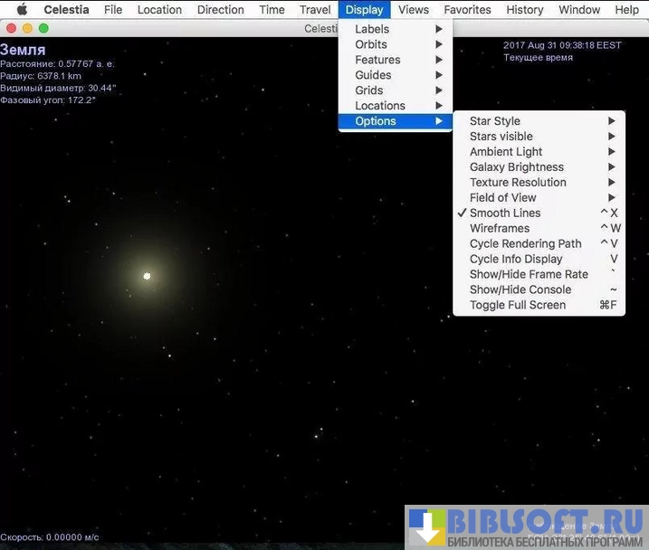Select Show/Hide Console option
The image size is (649, 550).
point(520,289)
